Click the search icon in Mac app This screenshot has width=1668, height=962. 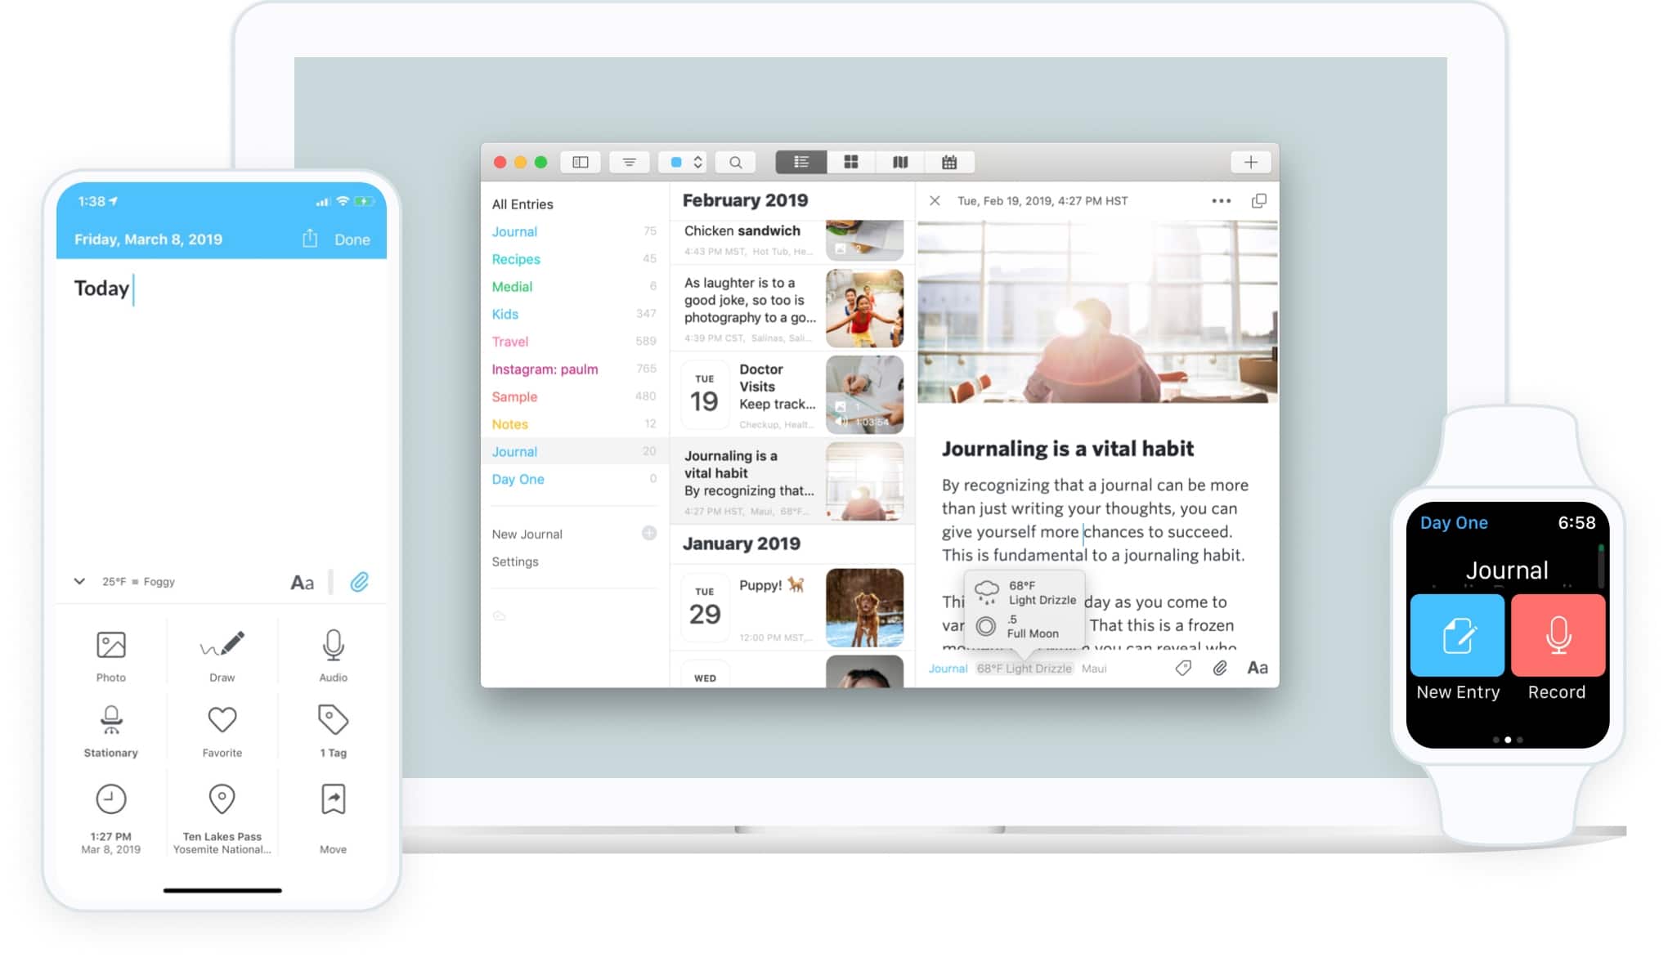pyautogui.click(x=733, y=162)
